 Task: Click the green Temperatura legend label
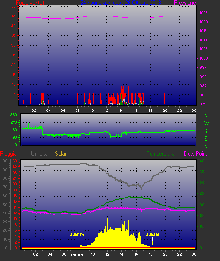pyautogui.click(x=160, y=154)
